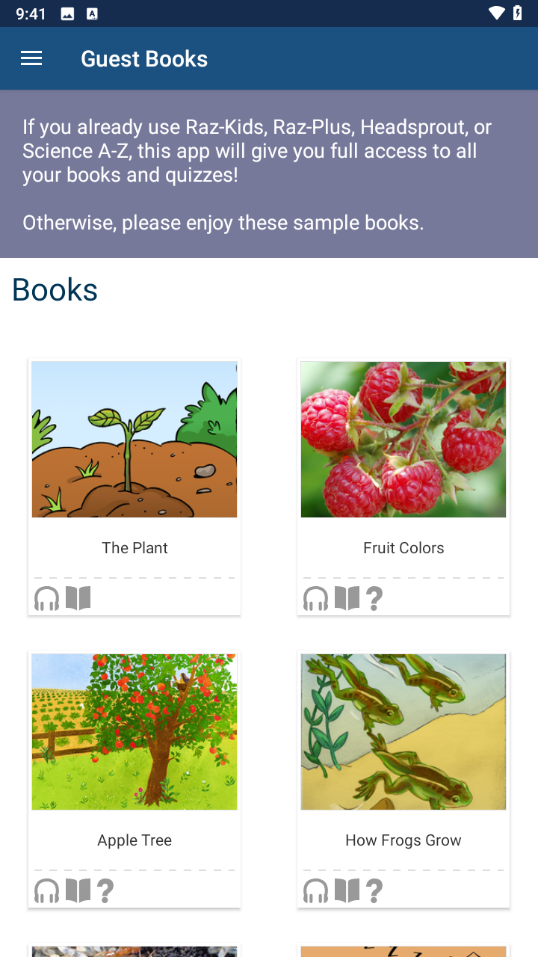Tap the read book icon for The Plant
Screen dimensions: 538x957
(x=78, y=598)
